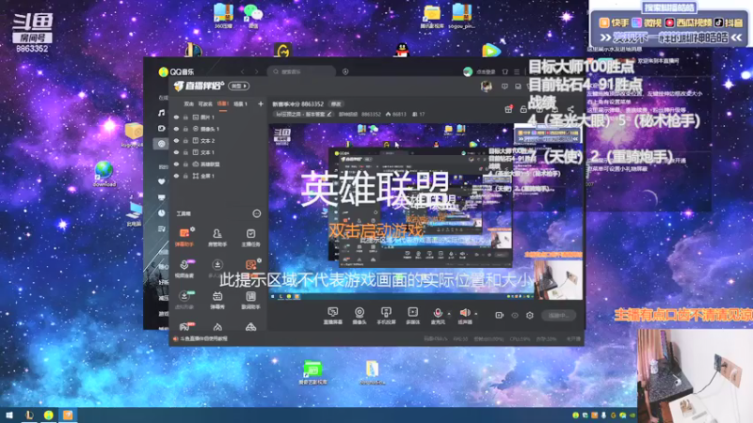753x423 pixels.
Task: Toggle the lock on the 图片 1 layer
Action: pos(185,117)
